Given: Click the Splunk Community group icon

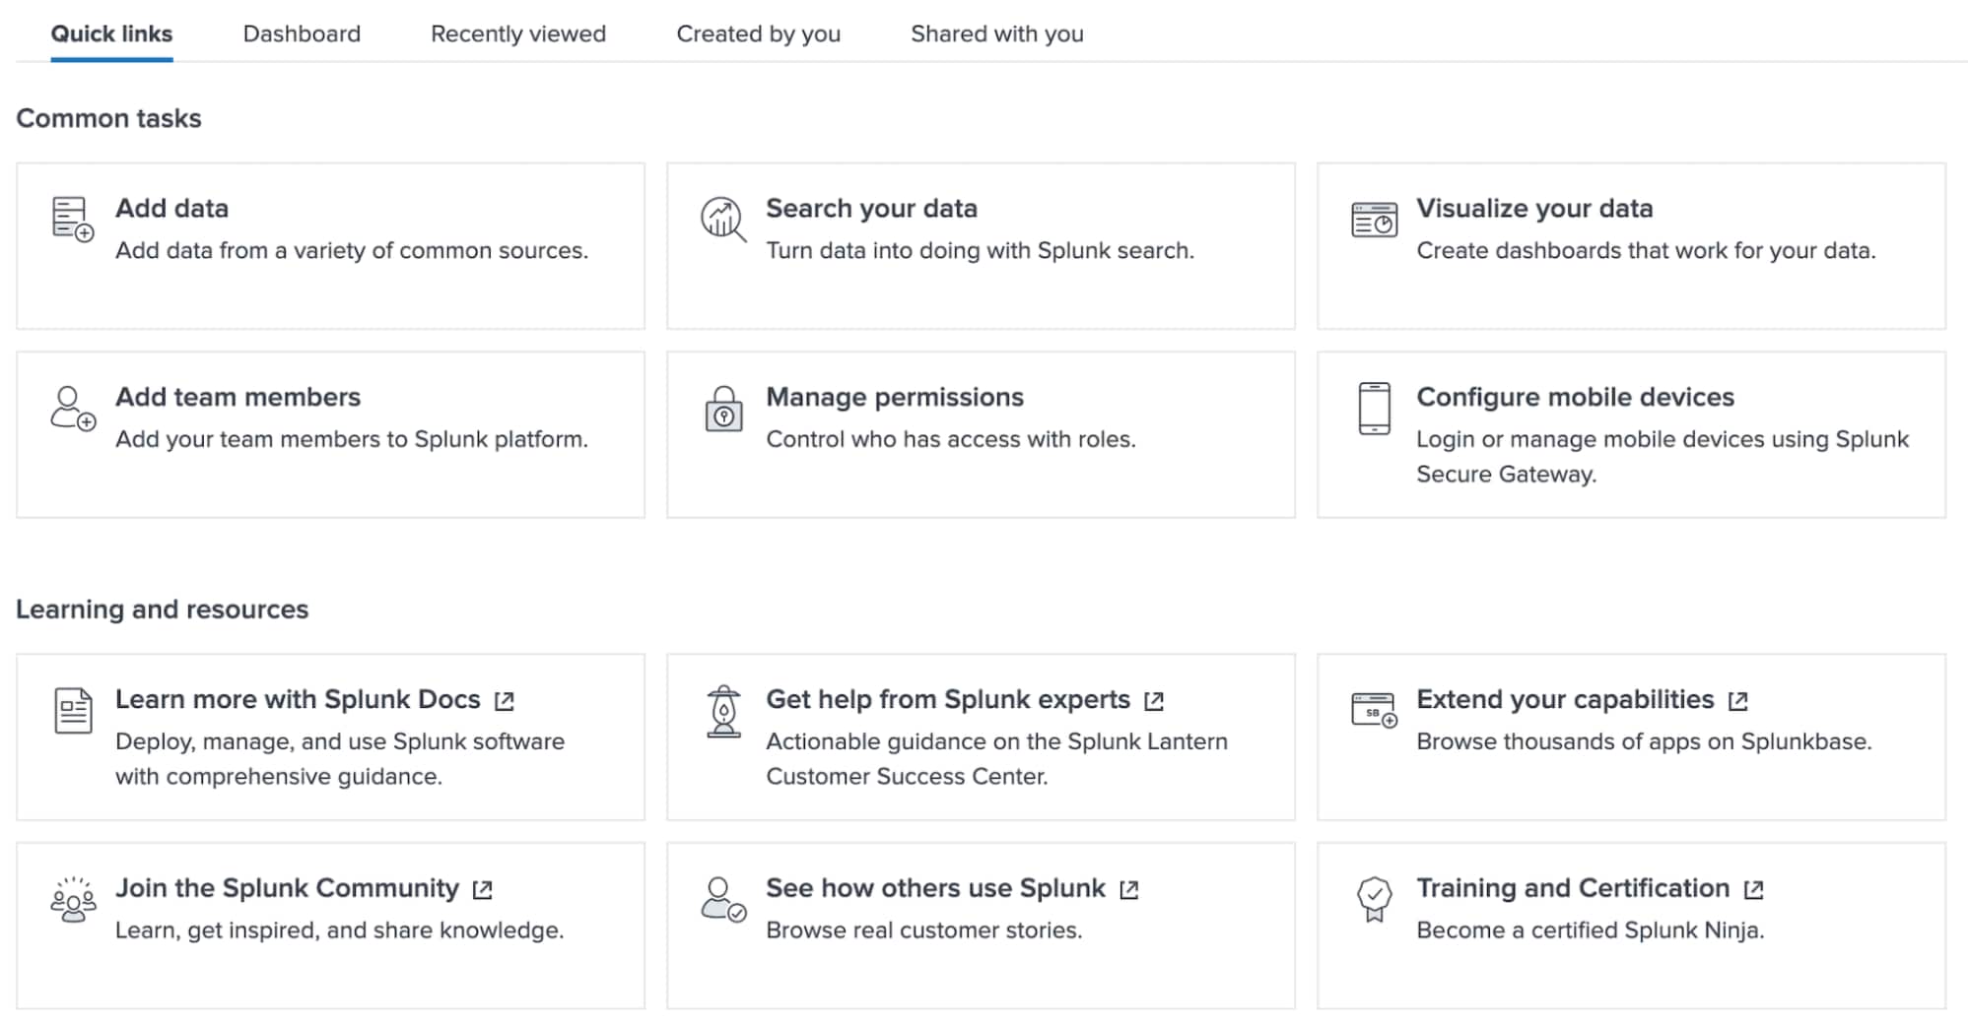Looking at the screenshot, I should pyautogui.click(x=73, y=899).
